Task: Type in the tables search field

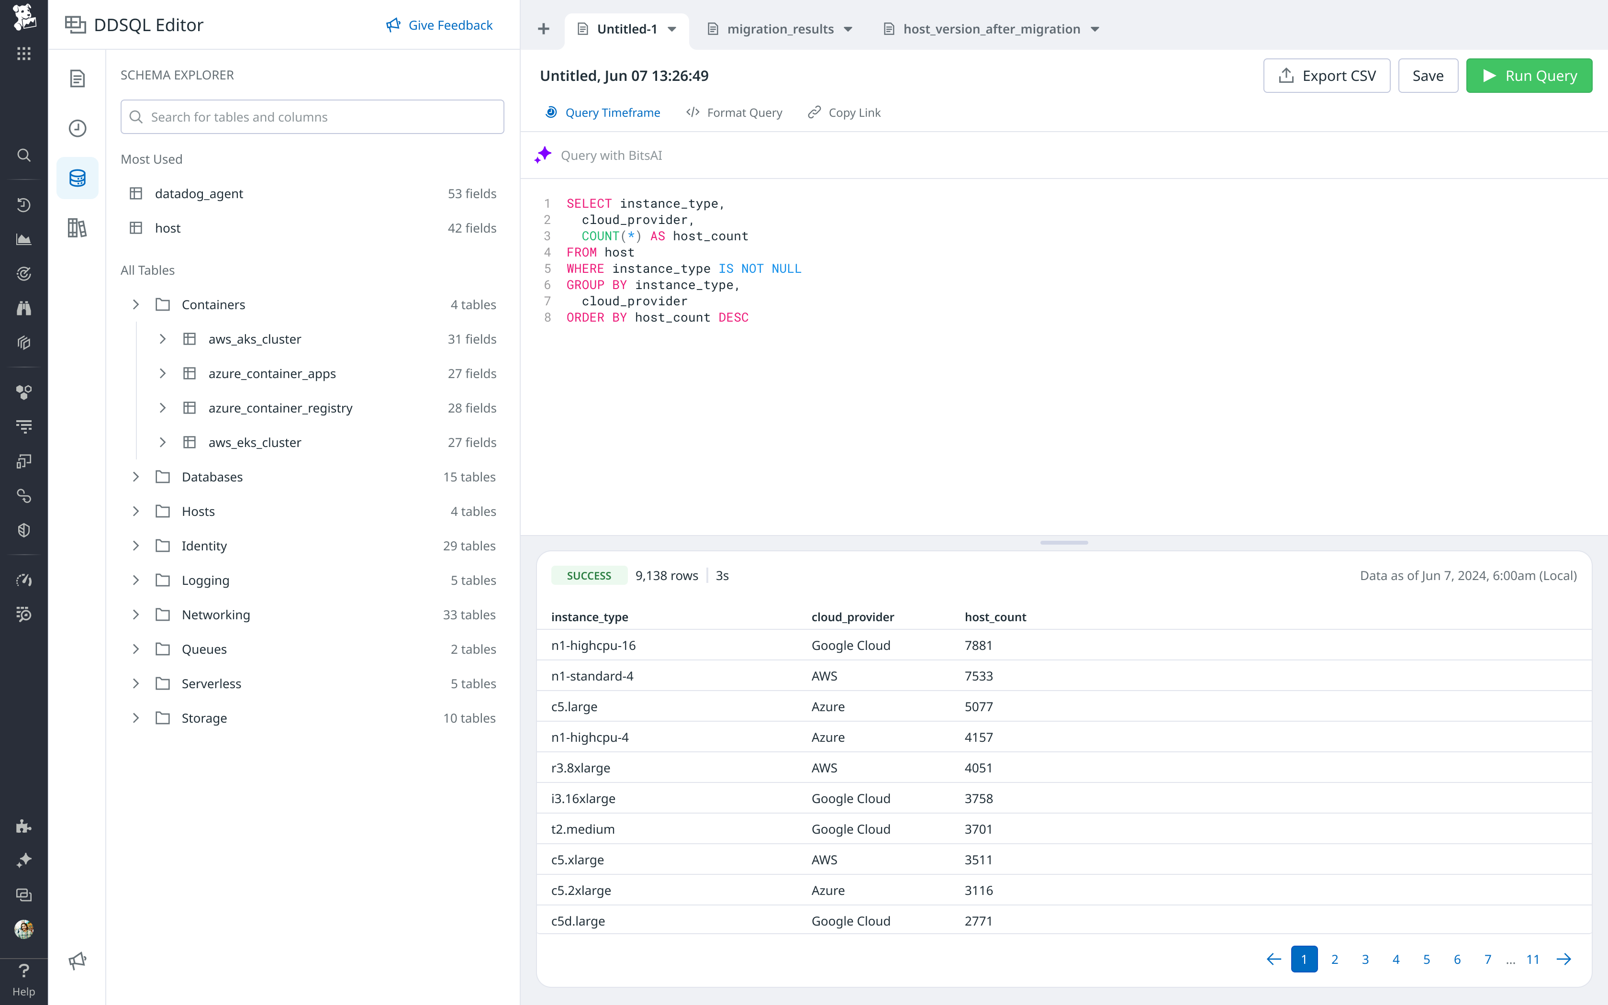Action: point(312,116)
